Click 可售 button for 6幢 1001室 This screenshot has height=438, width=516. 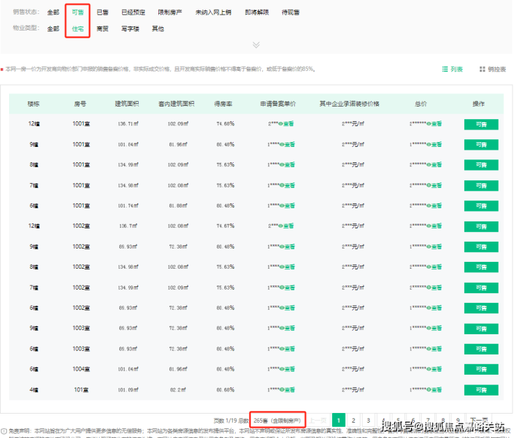coord(481,206)
